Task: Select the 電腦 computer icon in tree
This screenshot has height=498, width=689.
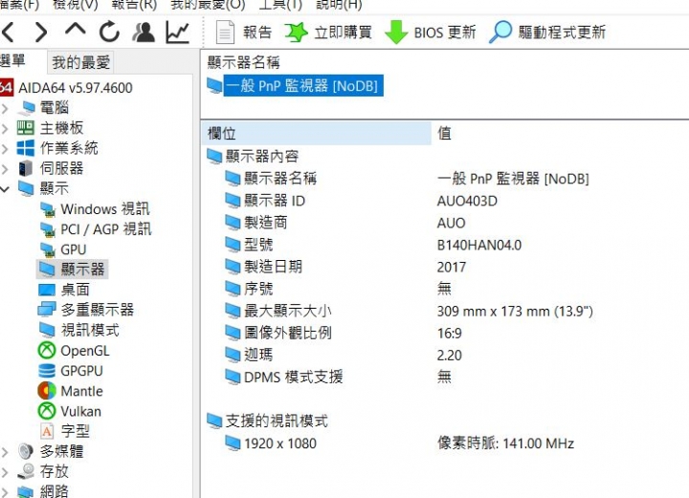Action: click(26, 108)
